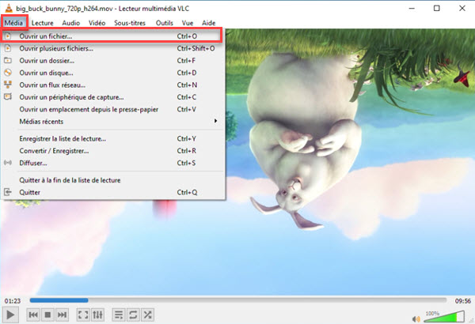
Task: Skip to the previous media track
Action: tap(33, 315)
